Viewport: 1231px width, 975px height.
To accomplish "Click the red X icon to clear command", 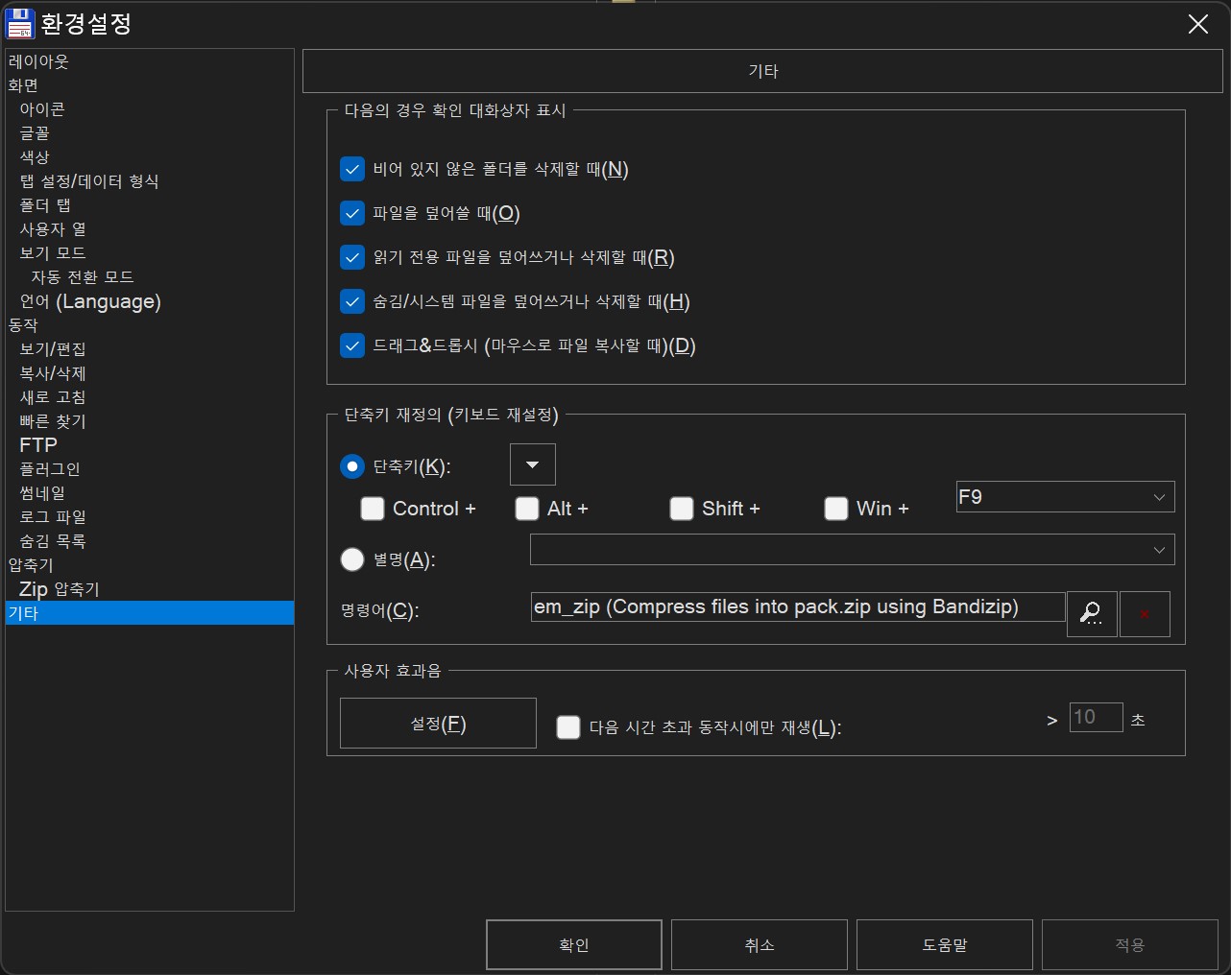I will click(x=1145, y=614).
